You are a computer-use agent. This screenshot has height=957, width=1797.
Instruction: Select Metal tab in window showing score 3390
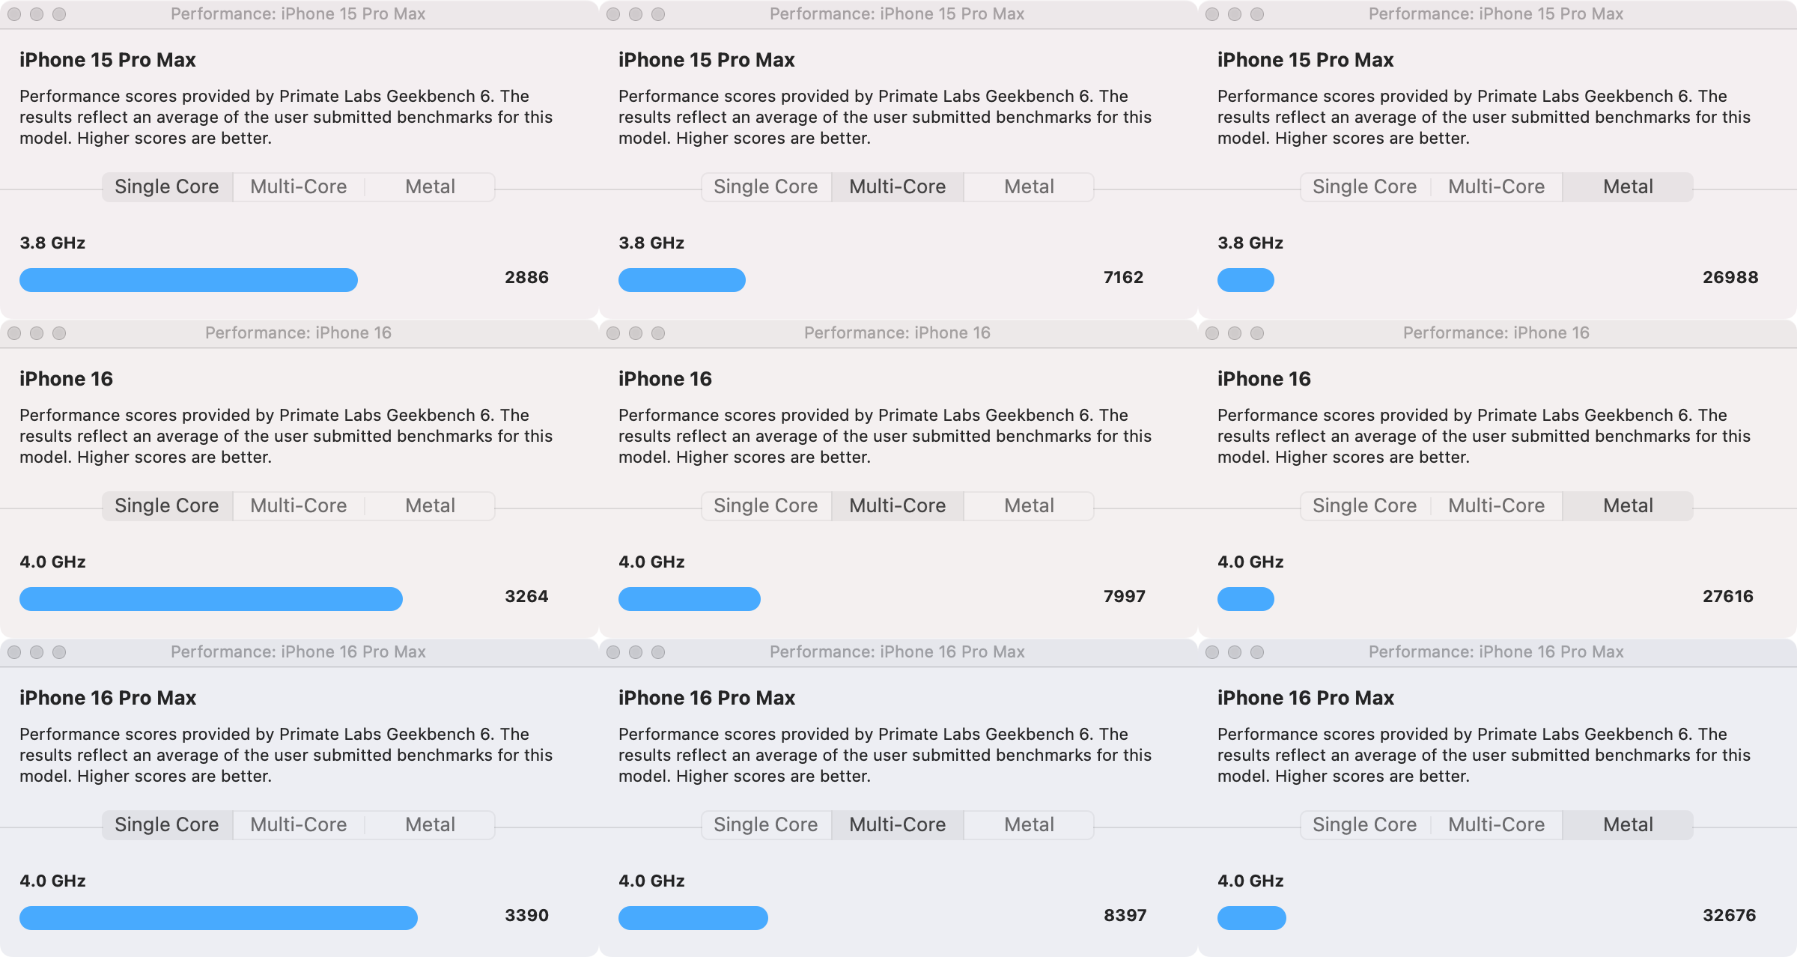(x=430, y=824)
